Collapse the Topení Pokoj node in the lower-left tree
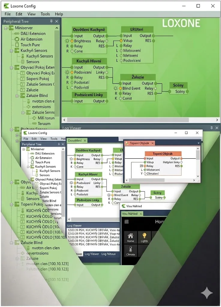This screenshot has width=221, height=307. coord(11,204)
